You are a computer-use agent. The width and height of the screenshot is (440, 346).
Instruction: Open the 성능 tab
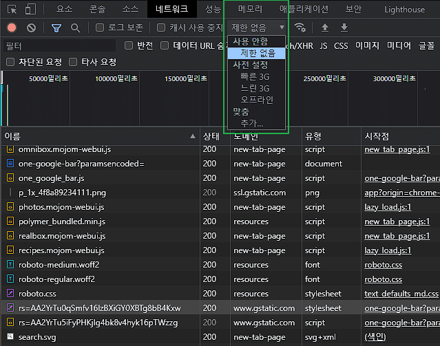point(213,9)
